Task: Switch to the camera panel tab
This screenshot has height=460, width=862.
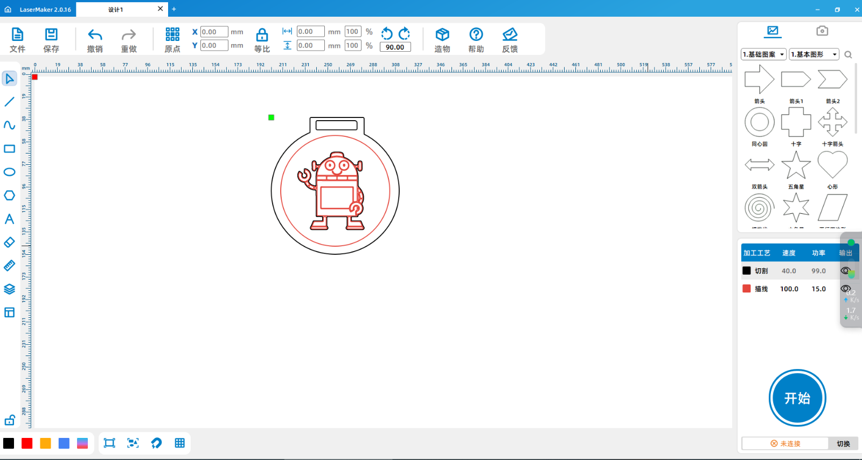Action: coord(822,31)
